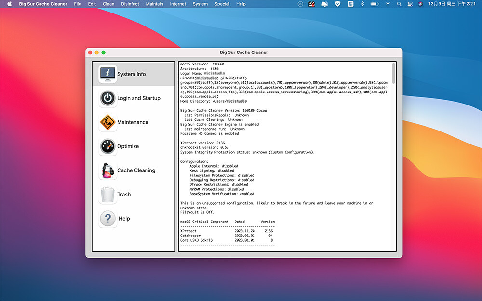Click the Optimize gauge icon
The width and height of the screenshot is (482, 301).
(107, 146)
